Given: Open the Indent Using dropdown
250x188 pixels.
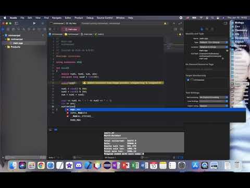Looking at the screenshot, I should [214, 106].
